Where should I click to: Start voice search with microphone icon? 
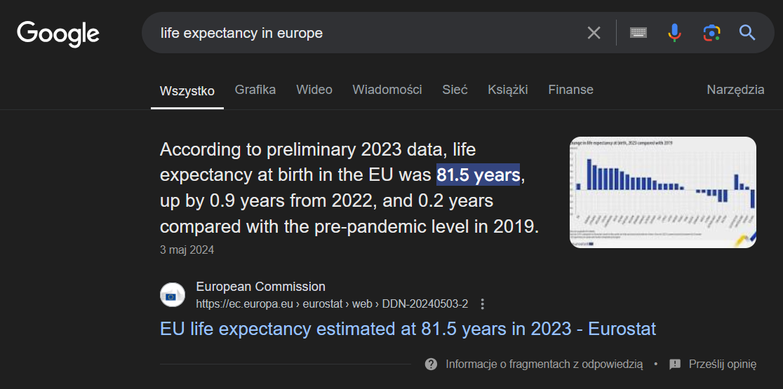674,33
